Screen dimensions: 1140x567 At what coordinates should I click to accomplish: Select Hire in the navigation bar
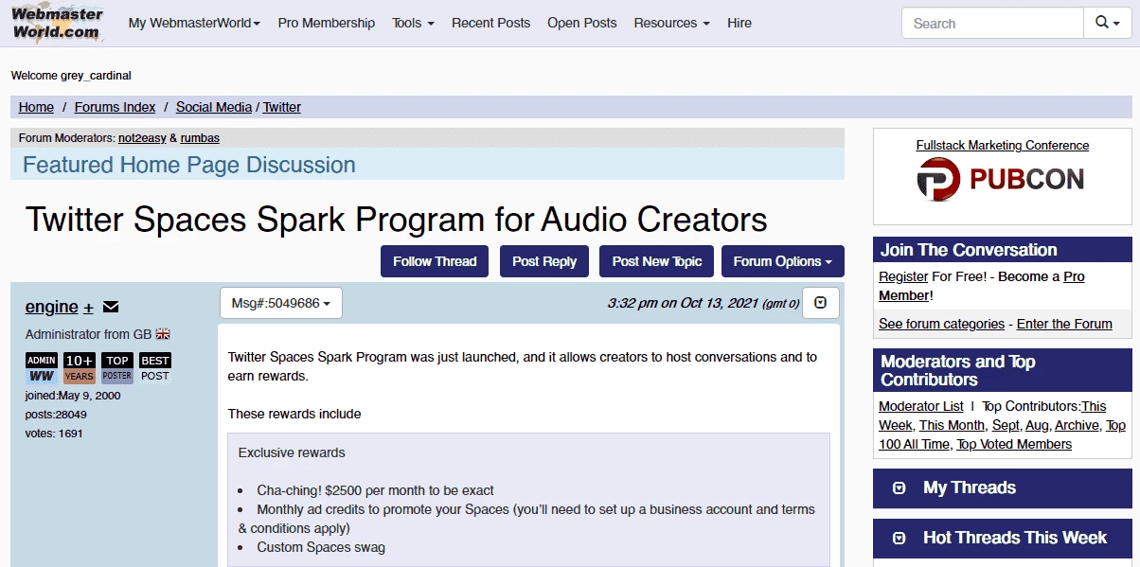(739, 23)
